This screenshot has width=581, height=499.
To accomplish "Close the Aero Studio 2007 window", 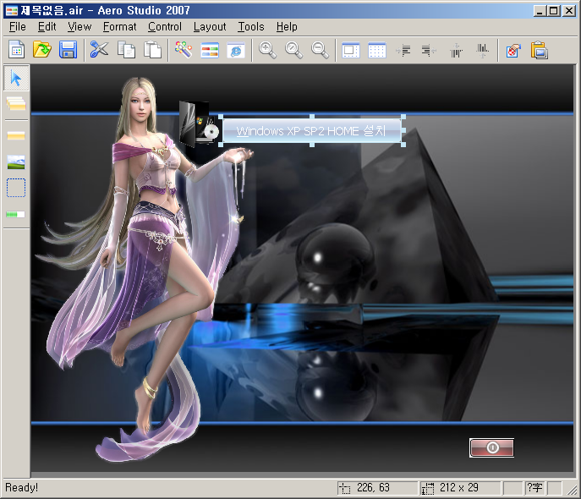I will tap(569, 11).
